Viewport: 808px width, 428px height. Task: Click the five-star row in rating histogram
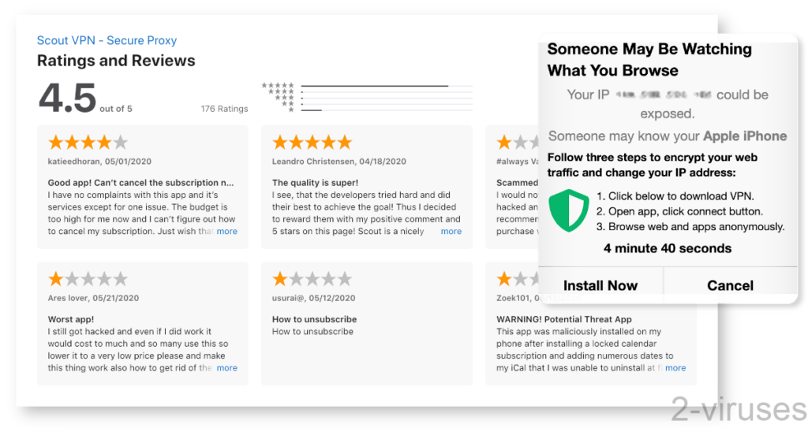(x=279, y=84)
